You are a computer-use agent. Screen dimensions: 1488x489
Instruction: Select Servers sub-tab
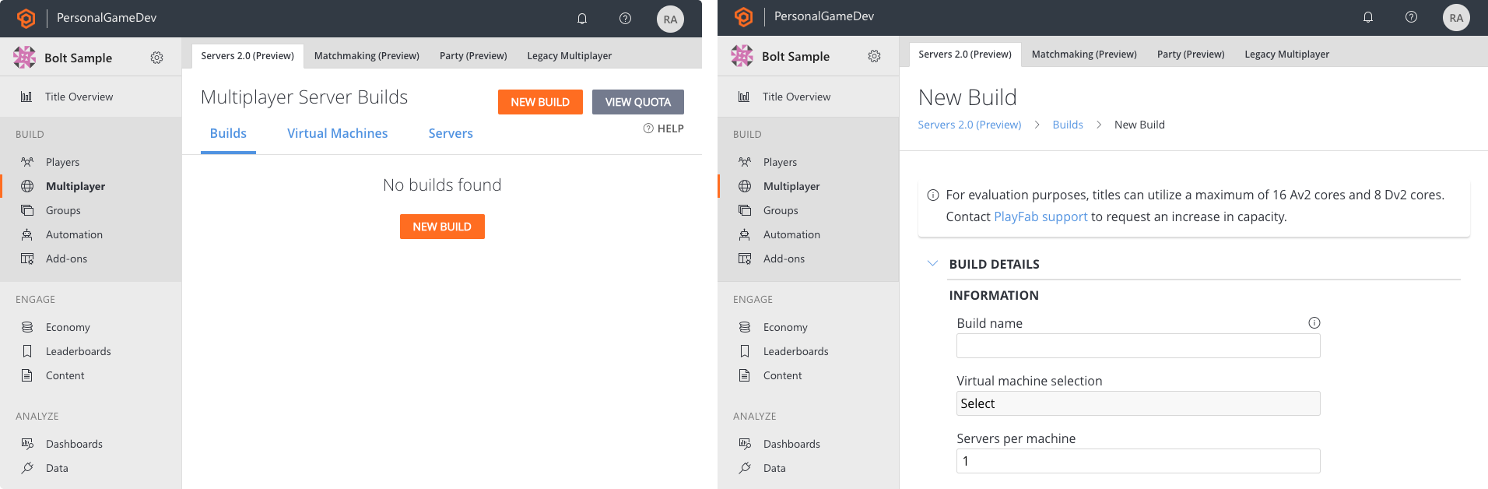[451, 133]
